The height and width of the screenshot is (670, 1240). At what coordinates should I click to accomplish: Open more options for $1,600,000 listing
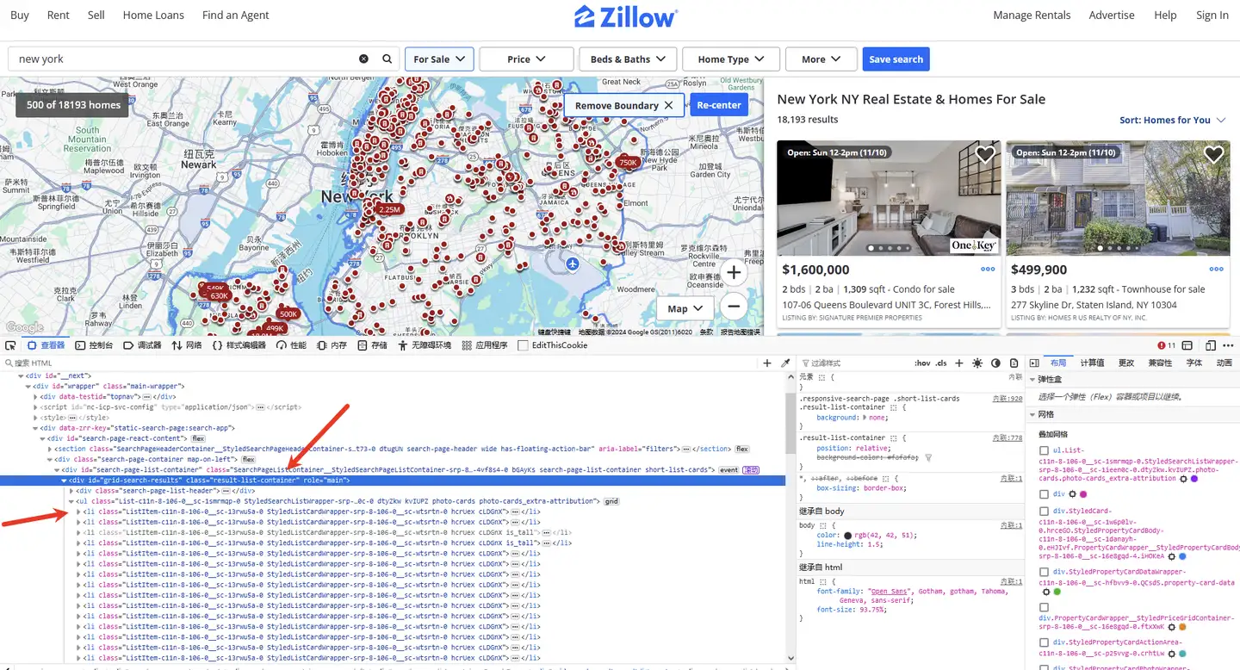(988, 270)
